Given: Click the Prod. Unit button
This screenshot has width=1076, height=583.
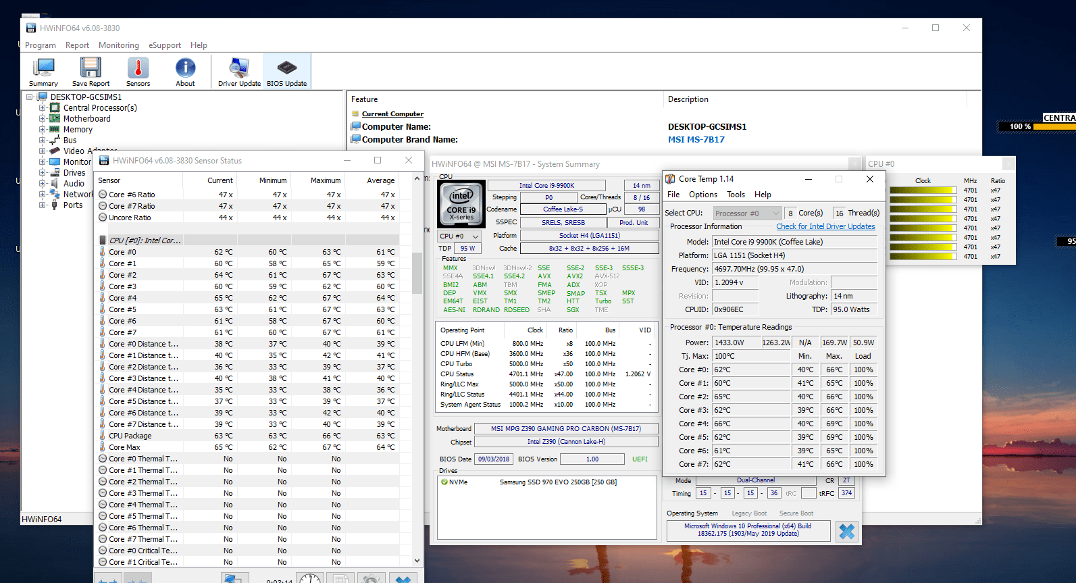Looking at the screenshot, I should pyautogui.click(x=633, y=222).
